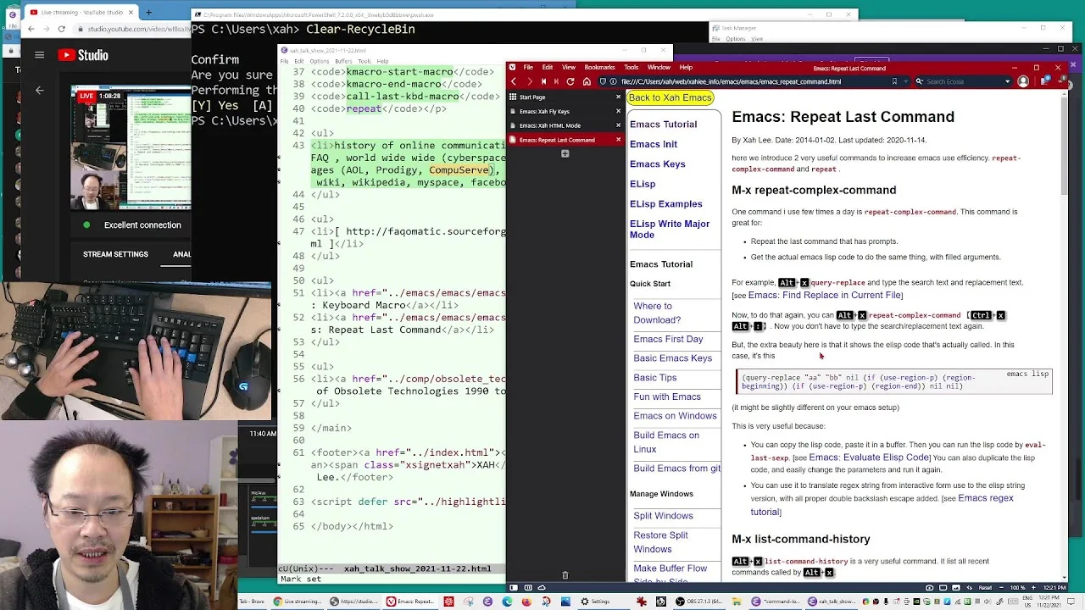
Task: Add new tab with plus icon in tab panel
Action: 565,153
